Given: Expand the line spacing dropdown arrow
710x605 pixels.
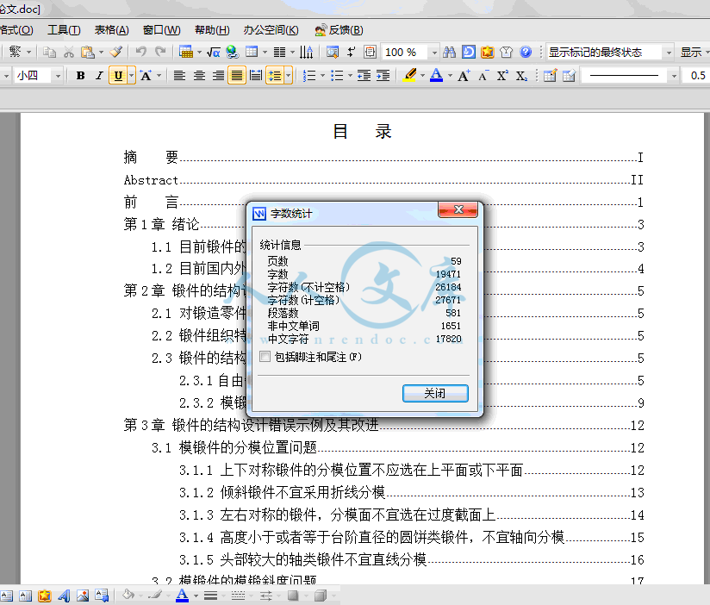Looking at the screenshot, I should (x=288, y=76).
